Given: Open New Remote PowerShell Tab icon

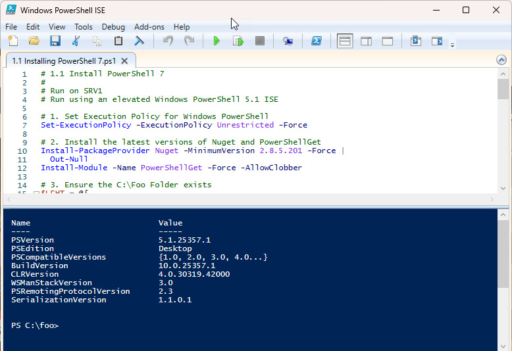Looking at the screenshot, I should tap(288, 41).
